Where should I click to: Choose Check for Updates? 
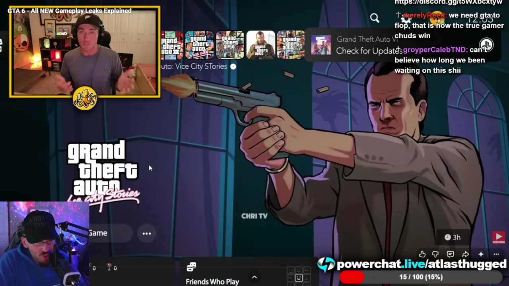click(369, 51)
